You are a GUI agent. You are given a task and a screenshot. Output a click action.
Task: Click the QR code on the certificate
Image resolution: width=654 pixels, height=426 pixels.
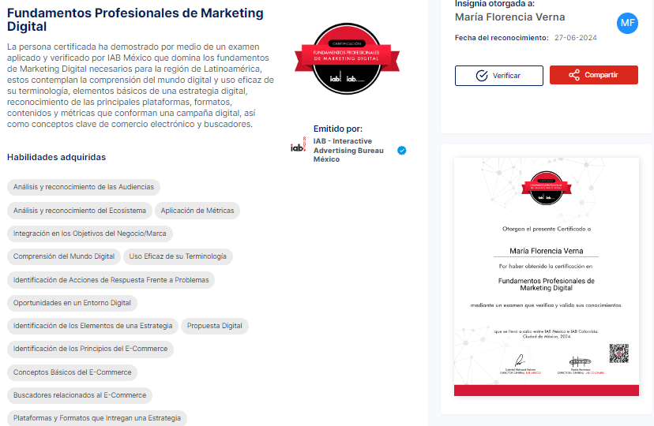(x=618, y=353)
